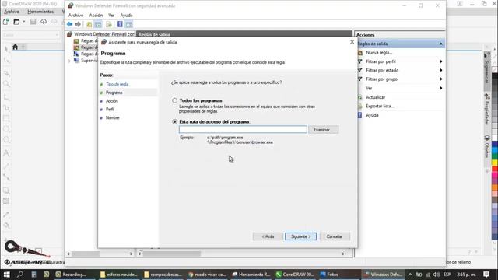Open CorelDRAW Archivo menu
Screen dimensions: 498x280
[x=12, y=12]
